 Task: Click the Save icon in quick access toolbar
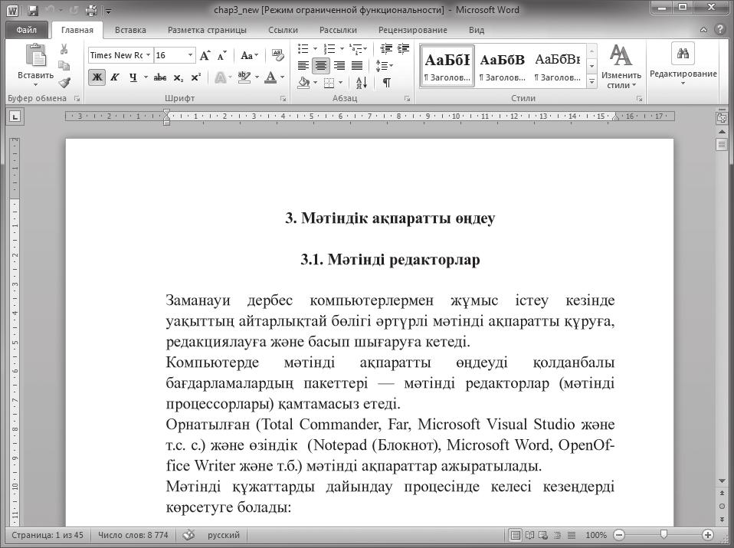(x=32, y=10)
